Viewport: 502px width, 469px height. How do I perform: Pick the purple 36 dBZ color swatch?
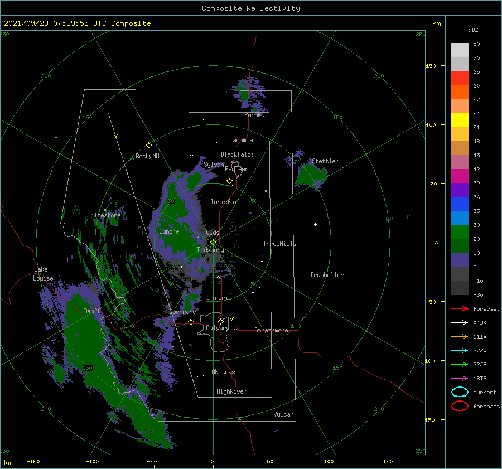(460, 190)
